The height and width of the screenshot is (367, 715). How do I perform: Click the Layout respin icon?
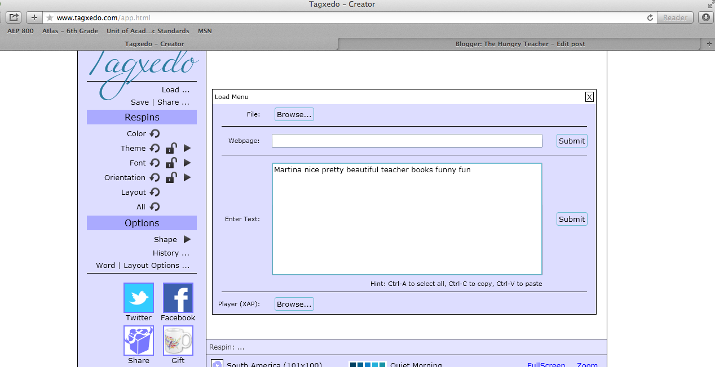tap(155, 192)
